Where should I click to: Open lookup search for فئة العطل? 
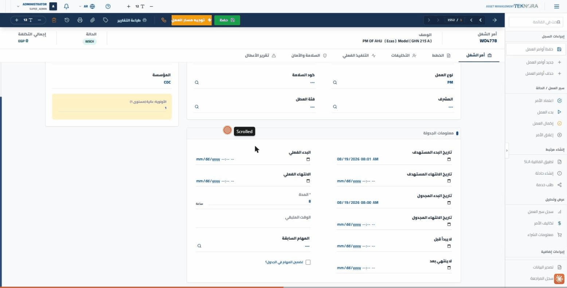[x=197, y=107]
